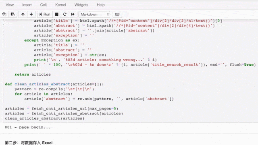Open the Cell menu
This screenshot has height=145, width=258.
pyautogui.click(x=44, y=5)
